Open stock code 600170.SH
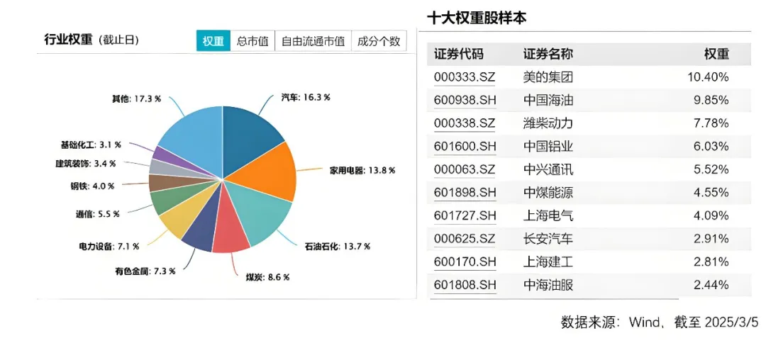 tap(465, 262)
